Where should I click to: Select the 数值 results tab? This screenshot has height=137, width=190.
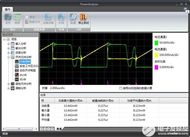tap(59, 129)
